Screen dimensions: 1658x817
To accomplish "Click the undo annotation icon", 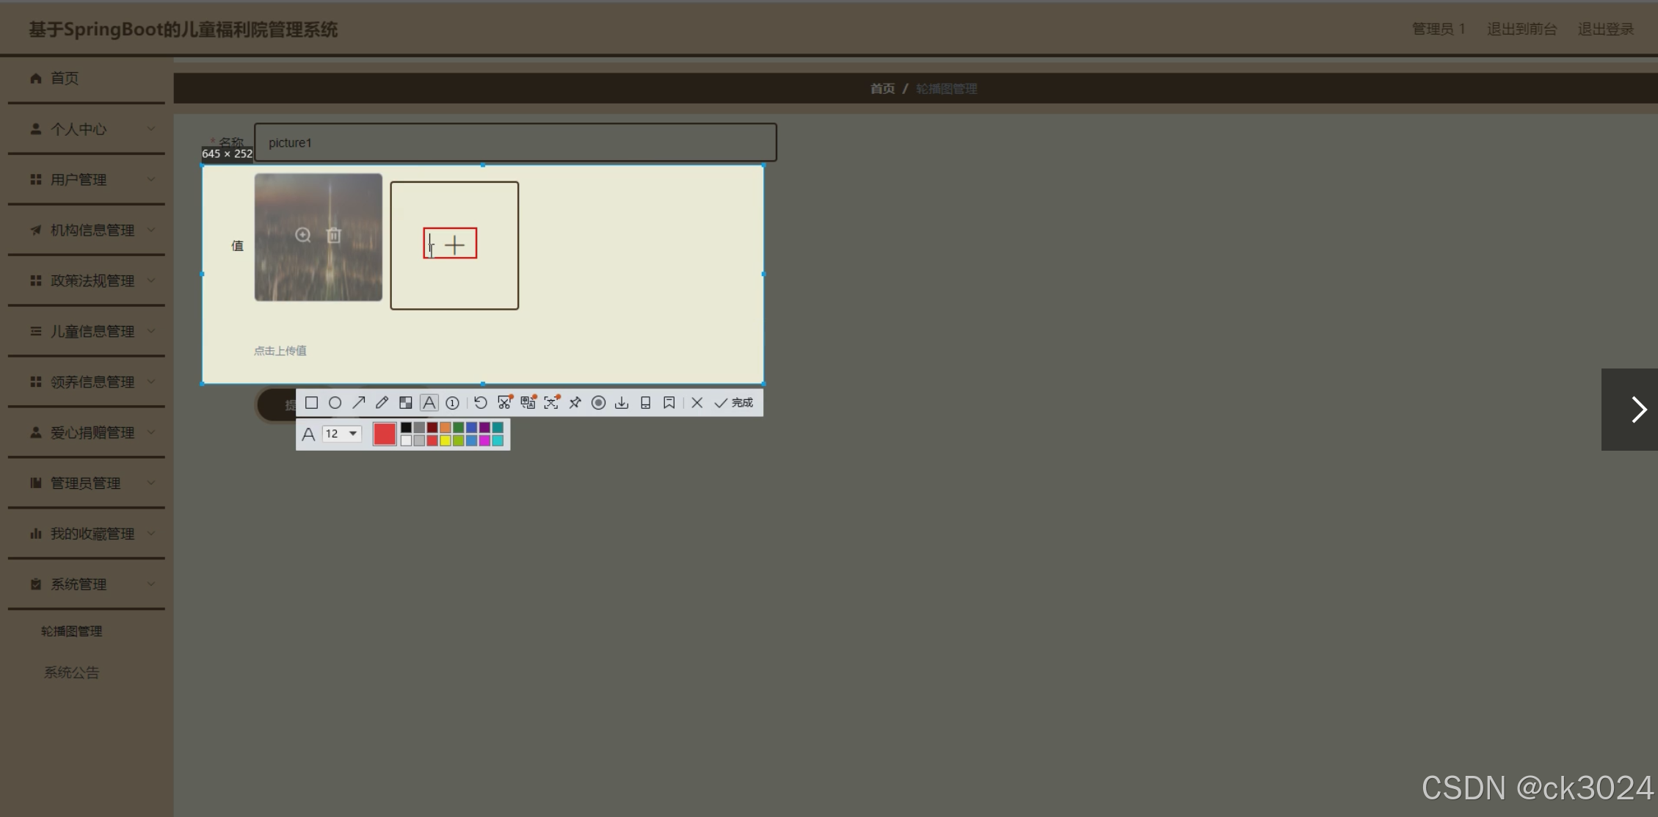I will pyautogui.click(x=480, y=403).
